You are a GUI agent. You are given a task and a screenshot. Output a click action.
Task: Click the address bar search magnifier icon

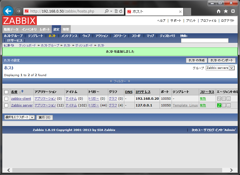click(106, 11)
